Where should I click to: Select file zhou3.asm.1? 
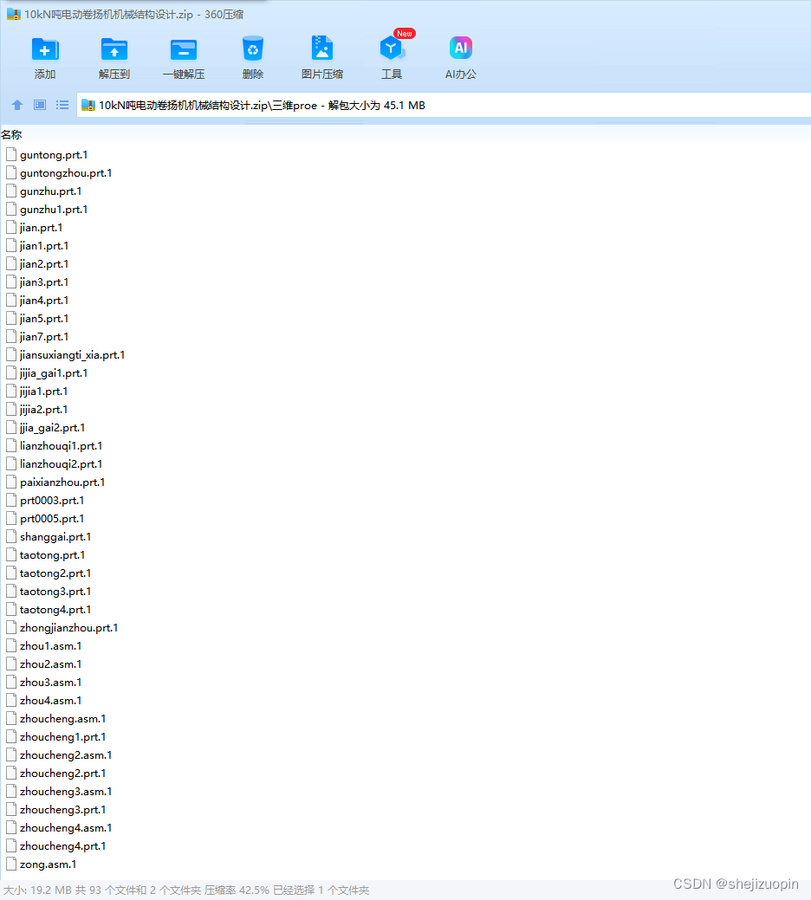coord(44,683)
